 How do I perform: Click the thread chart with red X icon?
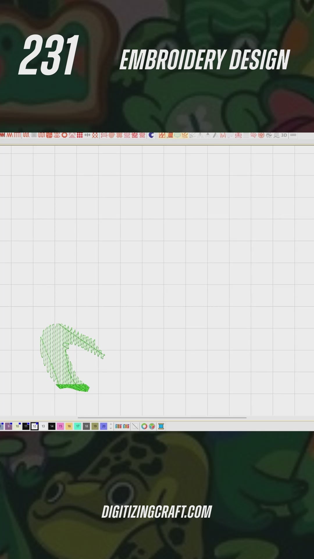tap(126, 426)
